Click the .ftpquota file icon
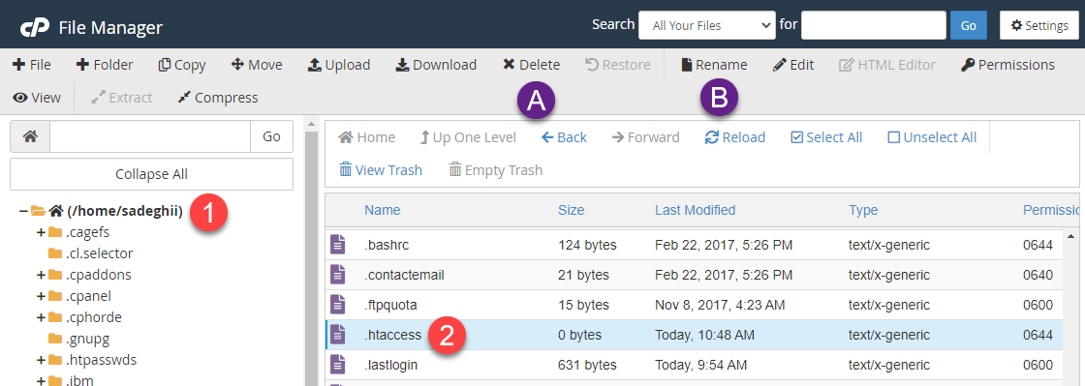 click(x=338, y=305)
